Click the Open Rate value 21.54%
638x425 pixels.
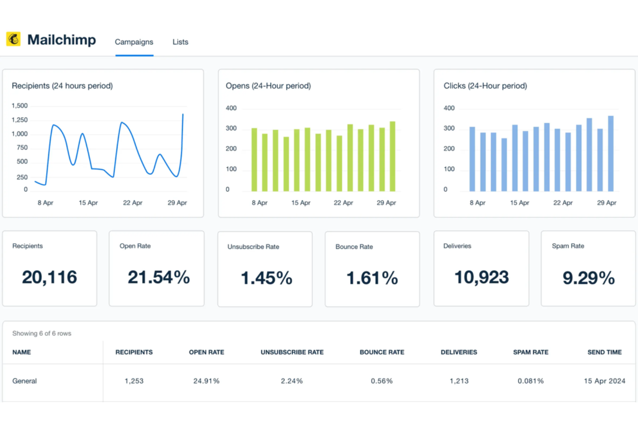(x=159, y=277)
